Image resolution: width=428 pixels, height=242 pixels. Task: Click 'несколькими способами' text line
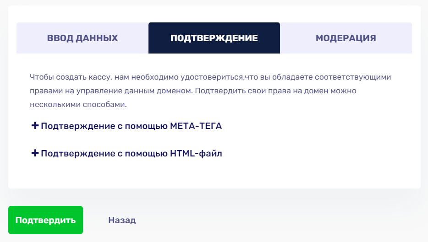point(78,104)
